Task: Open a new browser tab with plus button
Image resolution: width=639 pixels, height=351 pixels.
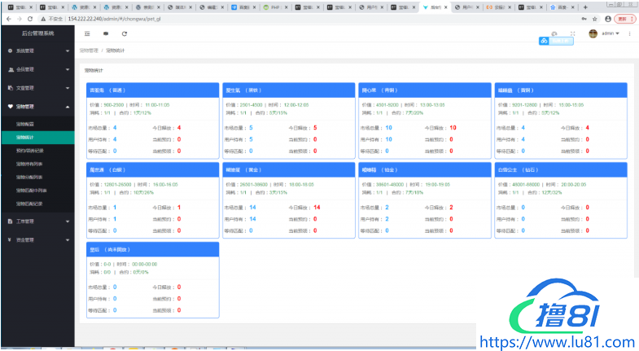Action: (585, 7)
